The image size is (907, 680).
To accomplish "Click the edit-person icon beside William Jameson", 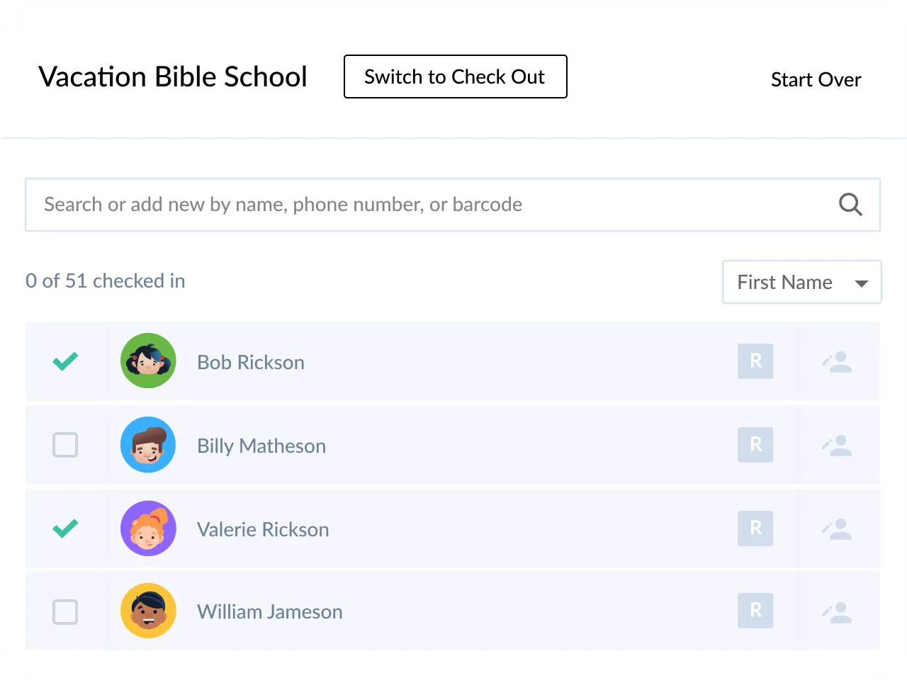I will pos(838,611).
